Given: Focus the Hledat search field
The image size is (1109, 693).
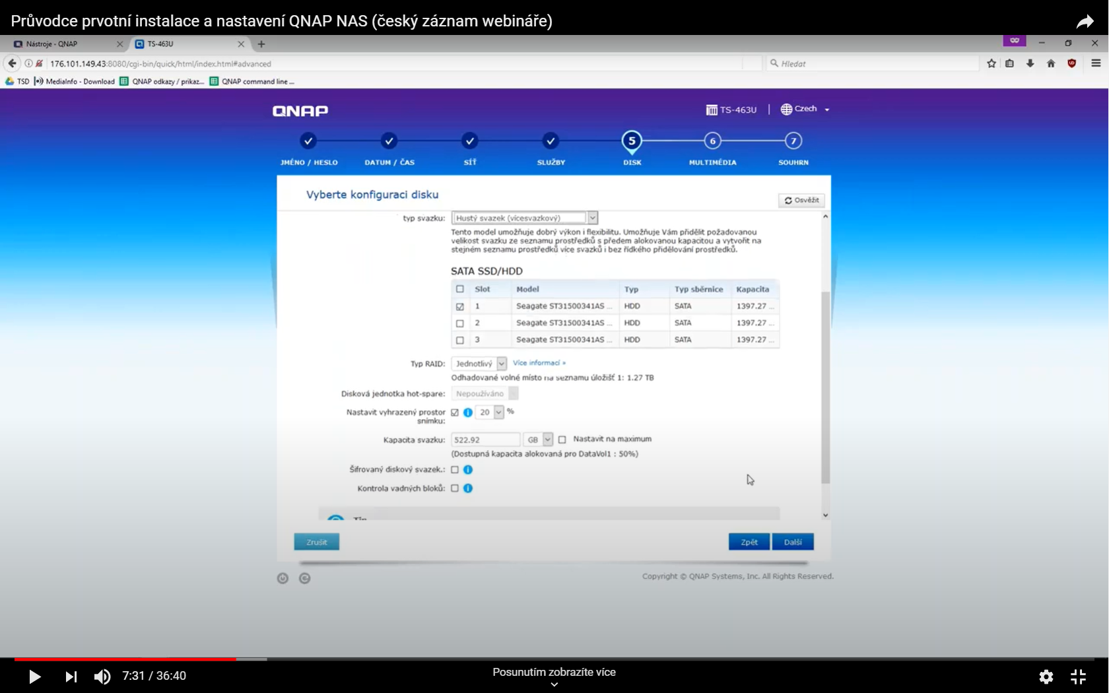Looking at the screenshot, I should pos(871,63).
